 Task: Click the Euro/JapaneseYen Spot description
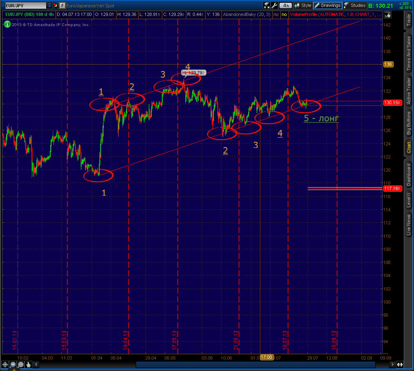(x=90, y=6)
